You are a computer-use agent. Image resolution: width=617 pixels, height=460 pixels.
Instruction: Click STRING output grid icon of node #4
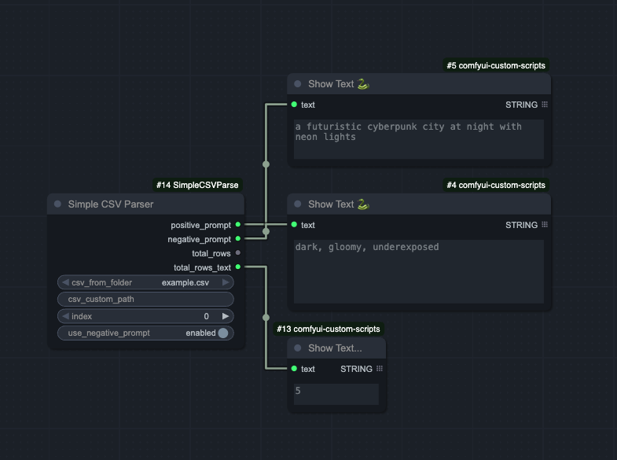(x=545, y=225)
